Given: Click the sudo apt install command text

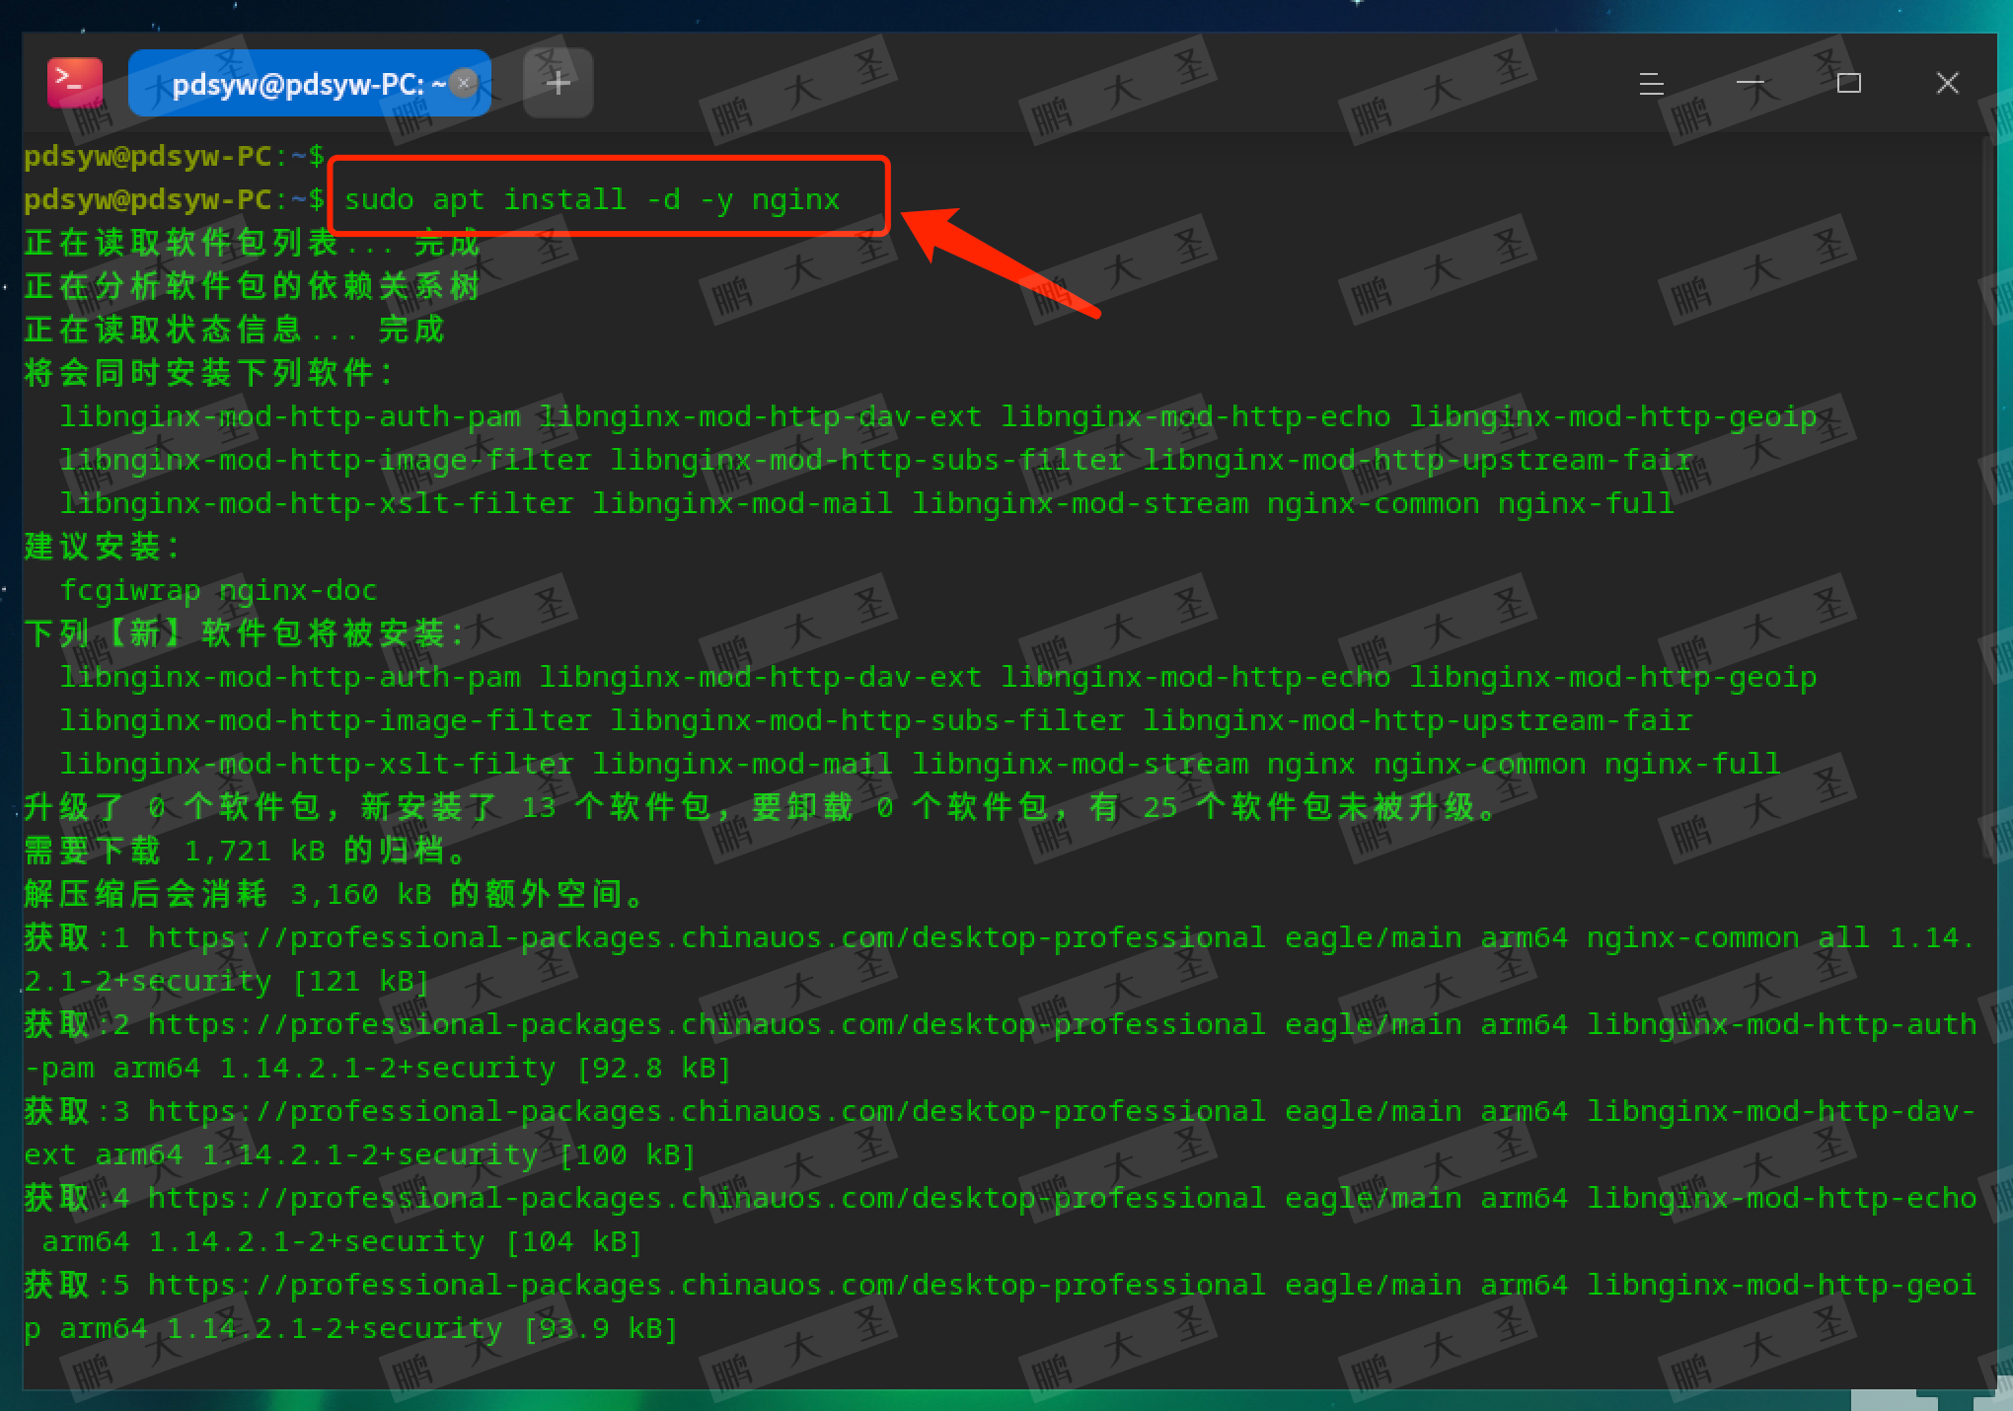Looking at the screenshot, I should pos(591,199).
